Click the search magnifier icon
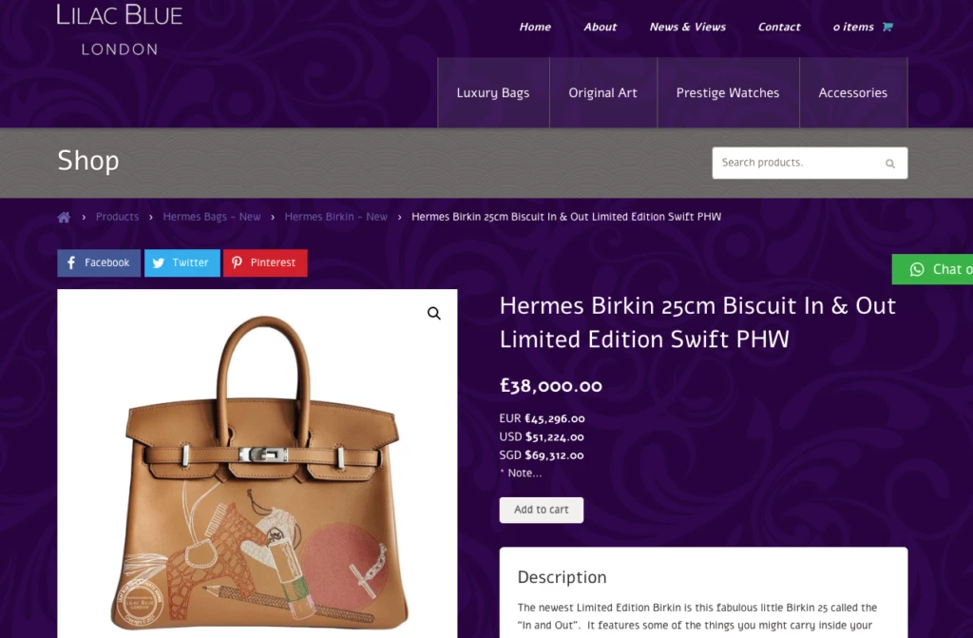 point(890,164)
